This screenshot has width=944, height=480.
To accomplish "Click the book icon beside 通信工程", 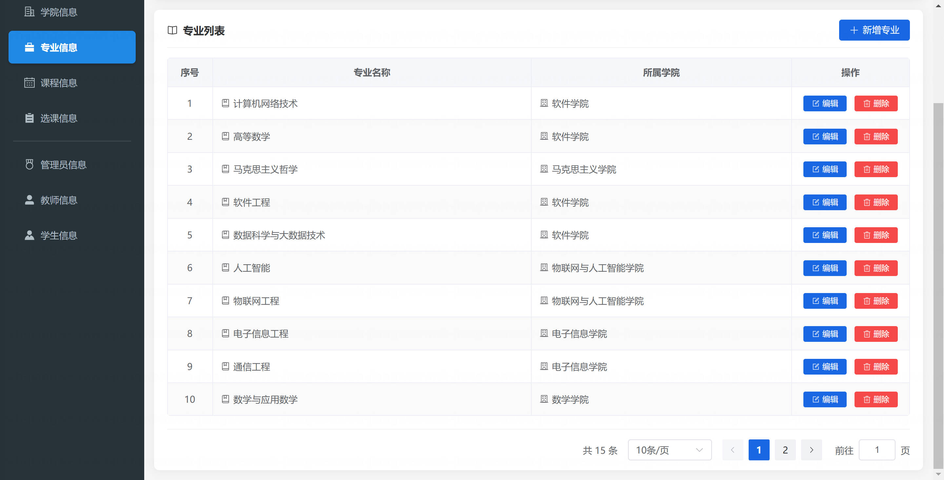I will click(226, 366).
